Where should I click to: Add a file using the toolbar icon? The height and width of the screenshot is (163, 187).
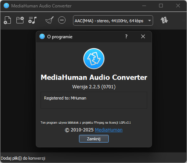click(x=7, y=20)
